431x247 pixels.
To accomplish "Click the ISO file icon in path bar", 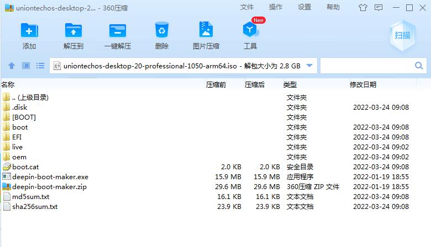I will tap(57, 66).
